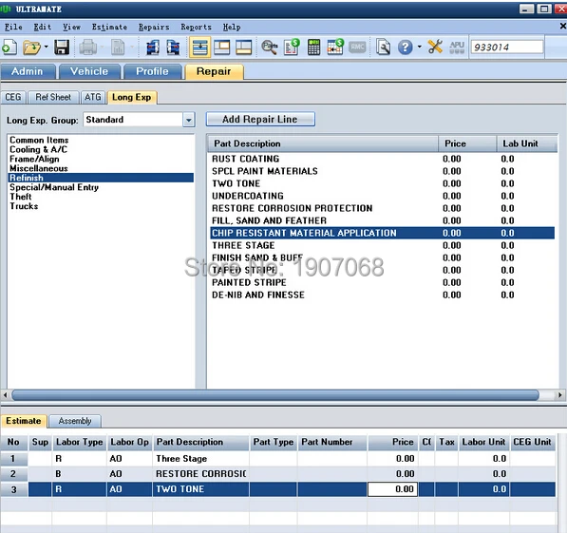Select DE-NIB AND FINESSE row
Image resolution: width=567 pixels, height=533 pixels.
click(x=382, y=295)
